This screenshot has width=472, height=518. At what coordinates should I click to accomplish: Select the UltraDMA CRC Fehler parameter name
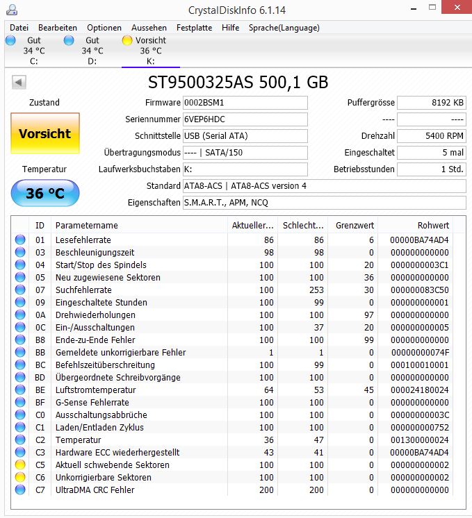point(95,490)
